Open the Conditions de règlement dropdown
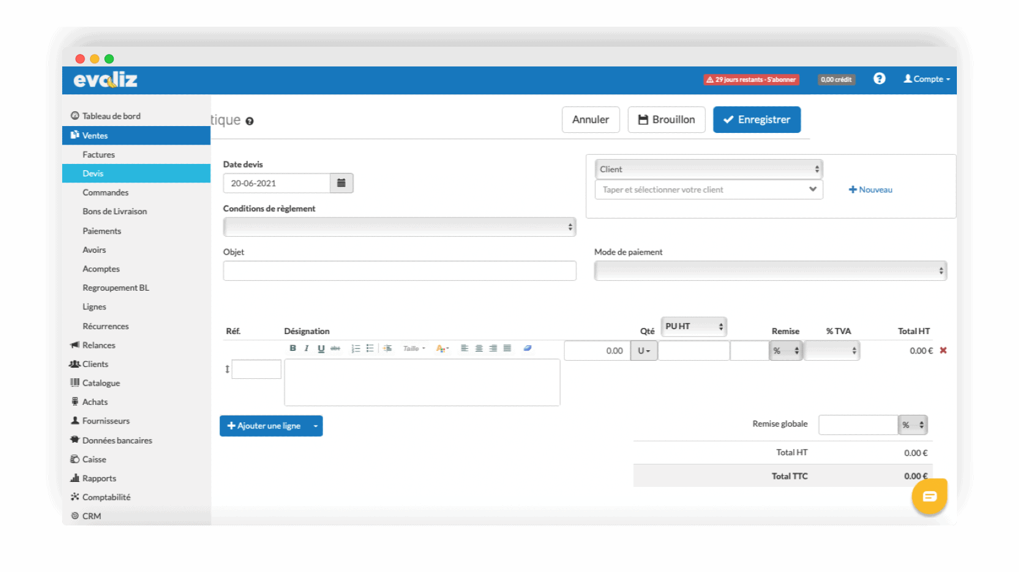The width and height of the screenshot is (1019, 572). (400, 227)
